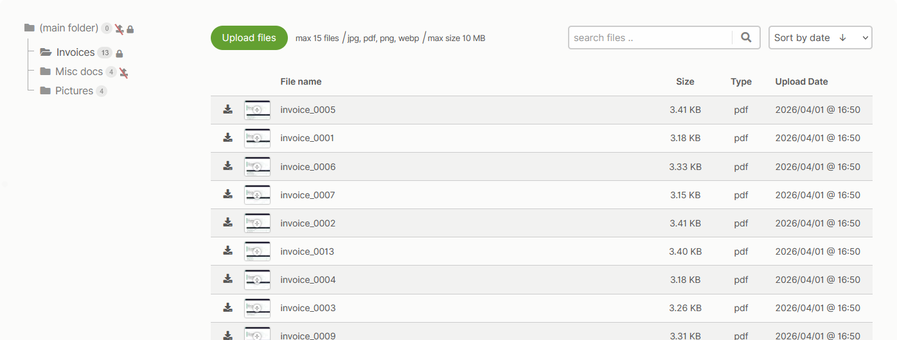The height and width of the screenshot is (340, 897).
Task: Click the invoice_0003 file name
Action: tap(308, 308)
